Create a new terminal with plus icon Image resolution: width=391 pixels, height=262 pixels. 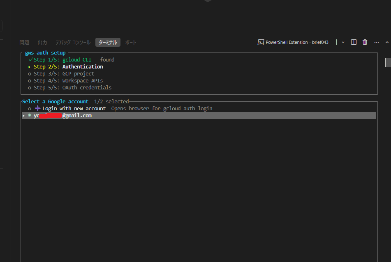point(337,42)
